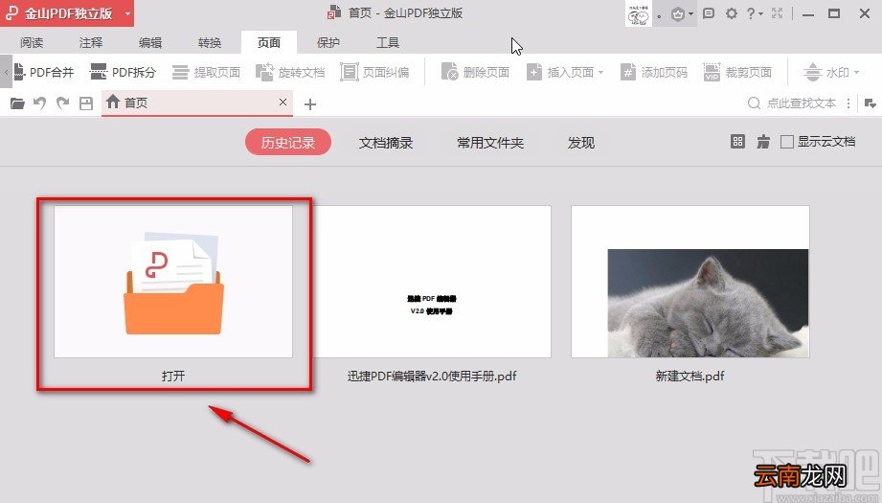Switch to the 转换 ribbon tab
Image resolution: width=882 pixels, height=503 pixels.
(x=210, y=43)
